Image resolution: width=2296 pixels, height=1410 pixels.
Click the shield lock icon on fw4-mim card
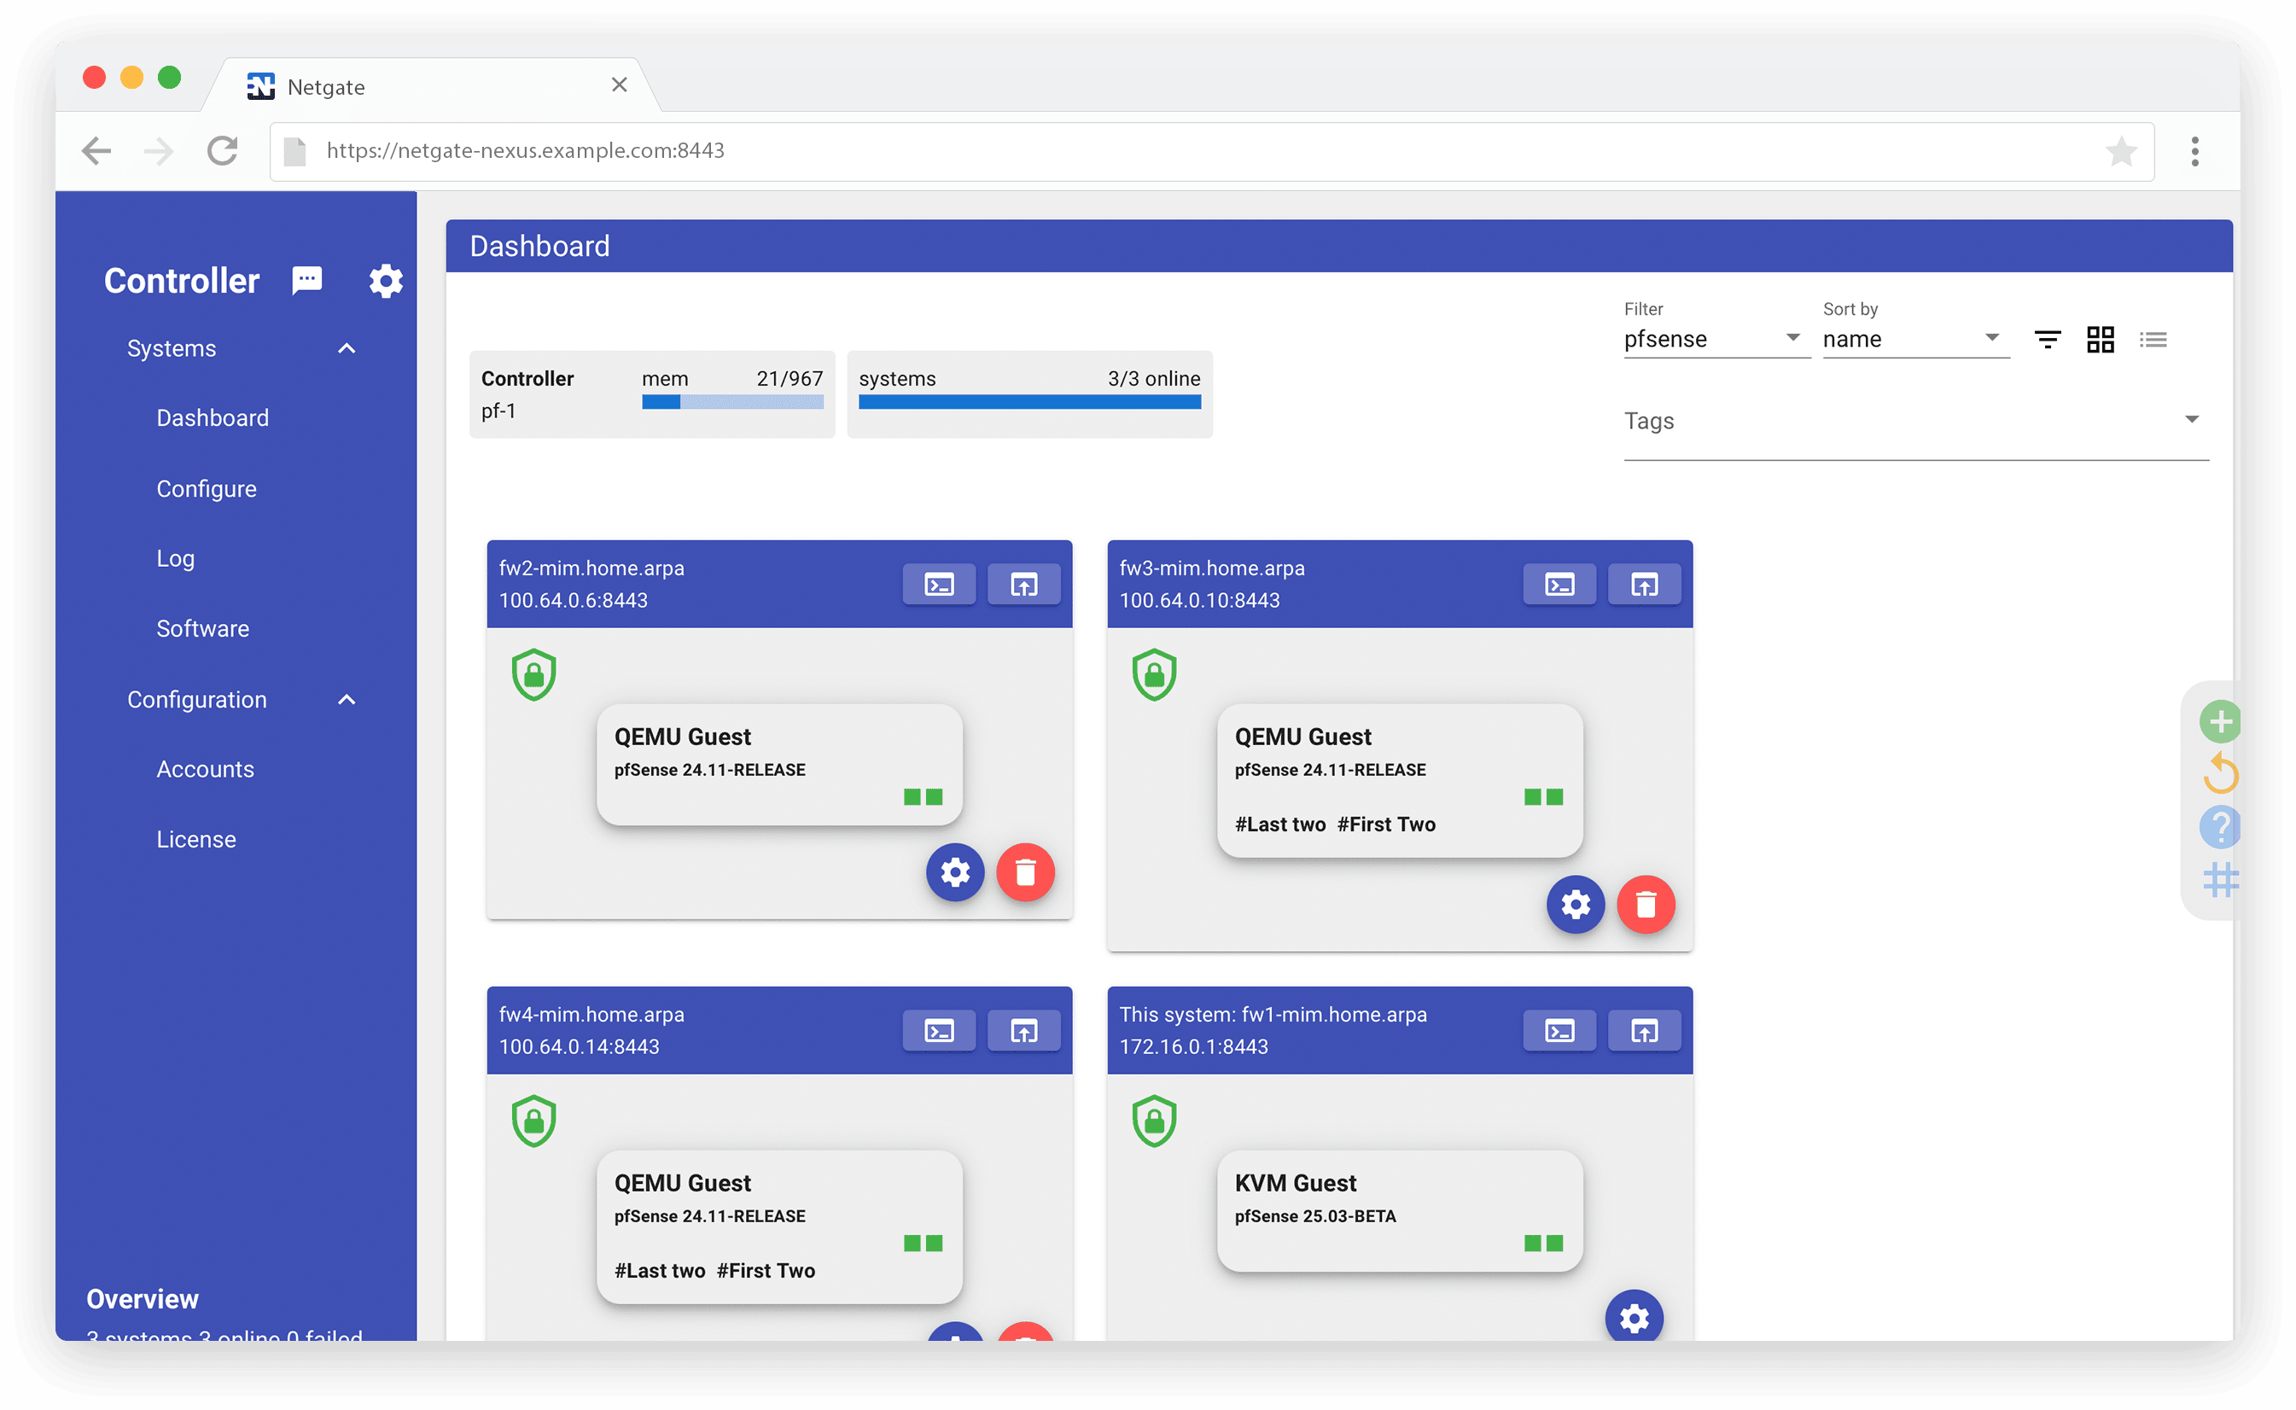pos(533,1121)
